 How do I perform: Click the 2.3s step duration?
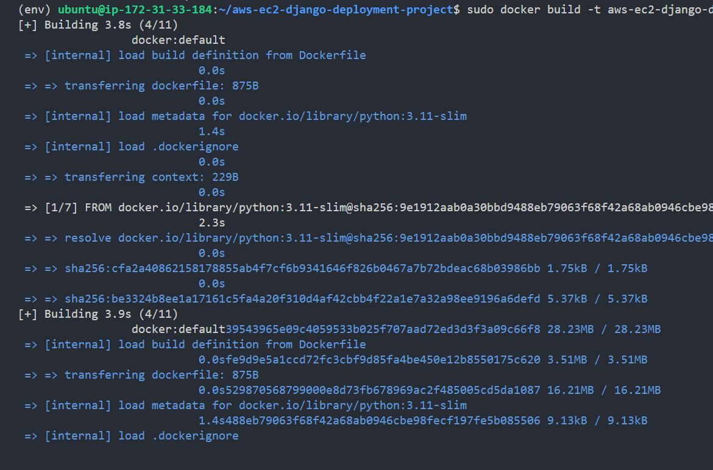(211, 223)
